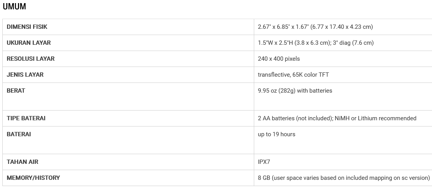Select the BERAT row label
432x188 pixels.
pos(16,91)
